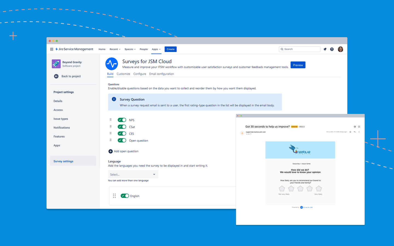Image resolution: width=394 pixels, height=246 pixels.
Task: Switch to the Email configuration tab
Action: click(x=161, y=74)
